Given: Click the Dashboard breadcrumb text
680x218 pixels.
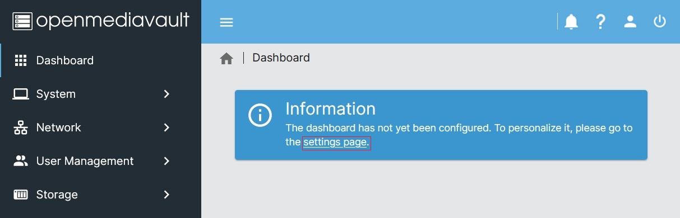Looking at the screenshot, I should [x=281, y=58].
